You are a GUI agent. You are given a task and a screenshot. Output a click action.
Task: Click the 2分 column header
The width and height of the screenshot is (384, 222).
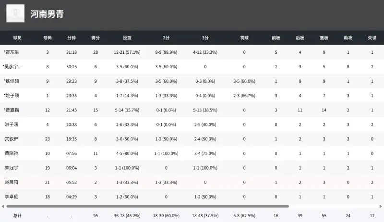coord(166,38)
